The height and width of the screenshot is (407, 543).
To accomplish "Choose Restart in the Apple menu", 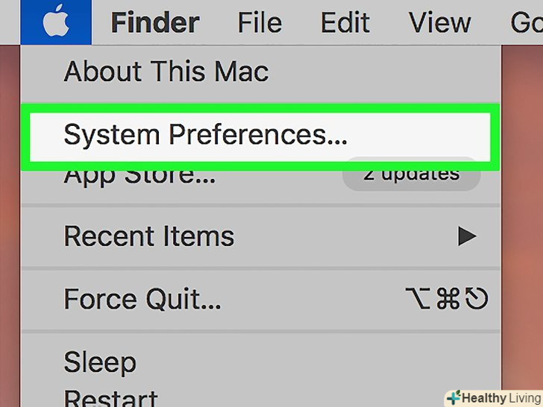I will 110,397.
